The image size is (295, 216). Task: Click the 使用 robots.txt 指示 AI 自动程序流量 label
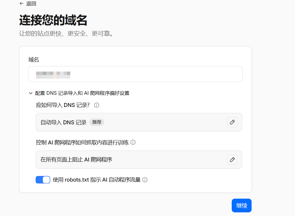click(97, 180)
